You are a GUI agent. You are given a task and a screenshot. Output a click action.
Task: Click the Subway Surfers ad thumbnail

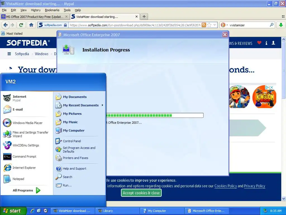pyautogui.click(x=239, y=97)
